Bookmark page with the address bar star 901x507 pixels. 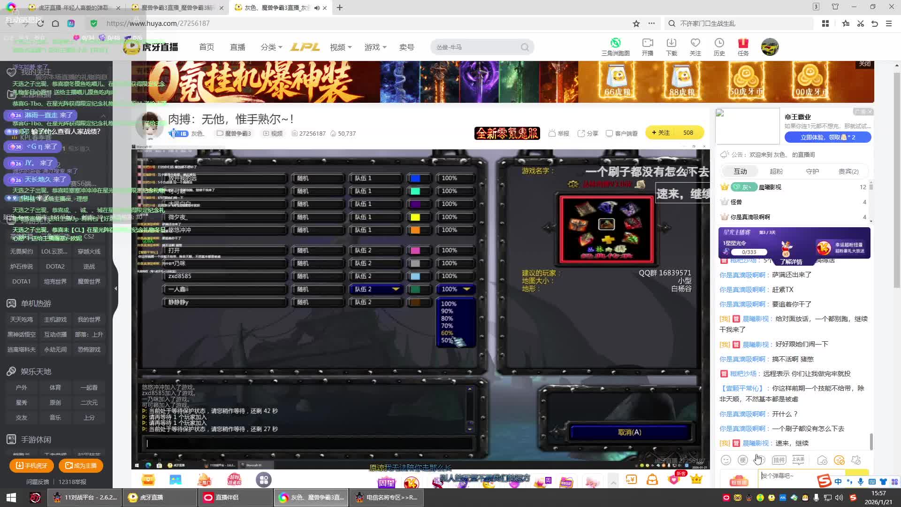(x=636, y=23)
